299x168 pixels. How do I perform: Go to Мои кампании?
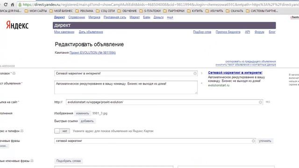pos(64,32)
